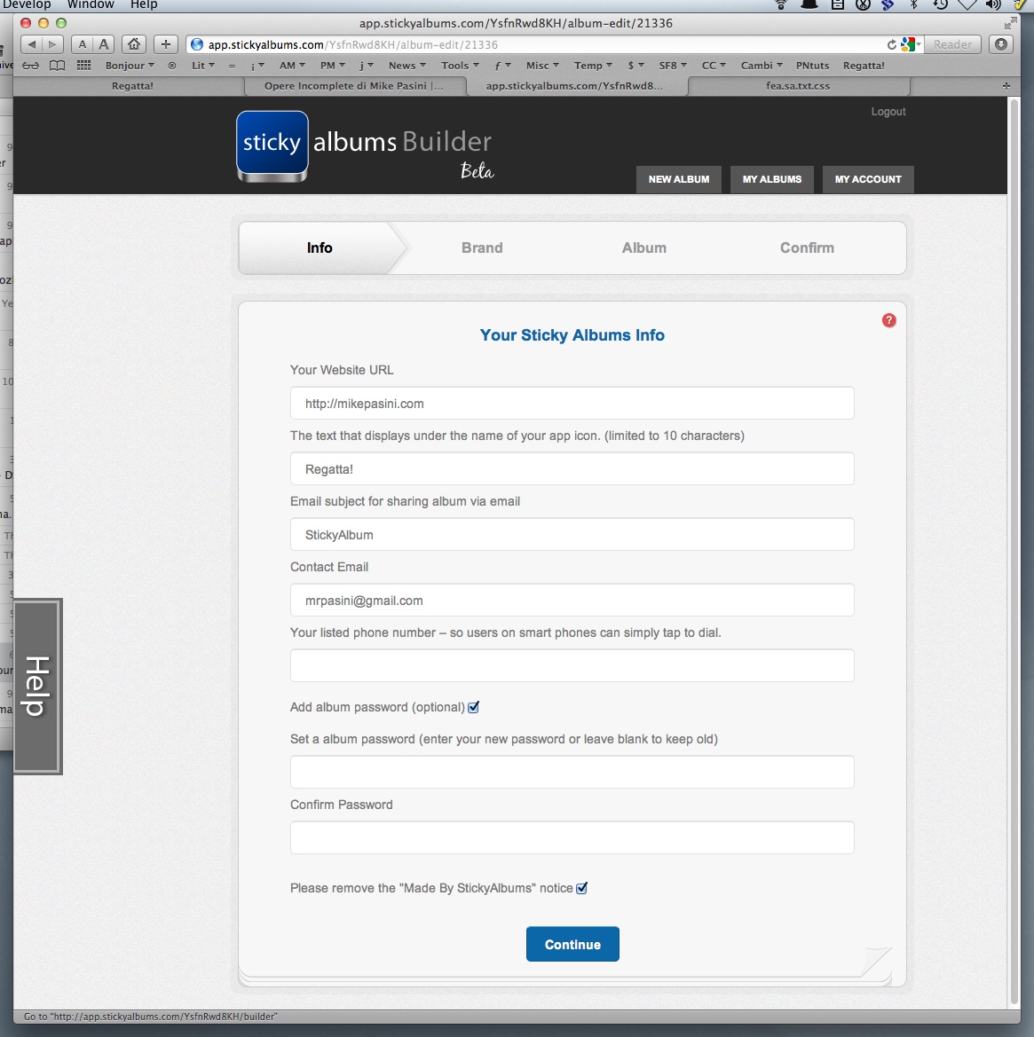Select the fea.sa.txt.css browser tab
1034x1037 pixels.
[x=798, y=86]
